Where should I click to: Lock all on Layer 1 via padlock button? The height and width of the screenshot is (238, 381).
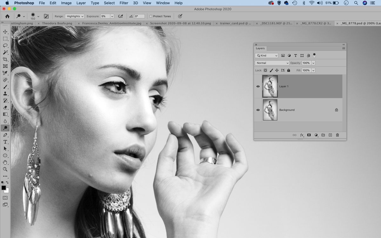(289, 70)
